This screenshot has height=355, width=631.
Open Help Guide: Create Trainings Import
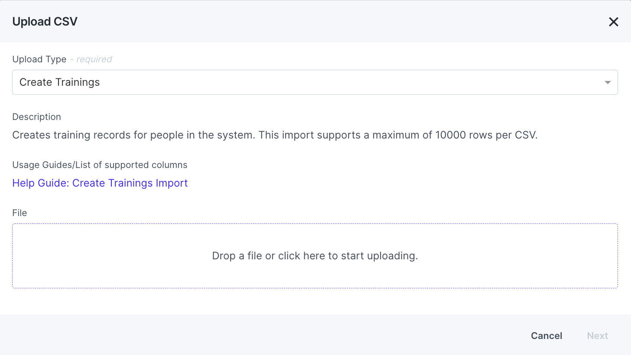tap(100, 183)
